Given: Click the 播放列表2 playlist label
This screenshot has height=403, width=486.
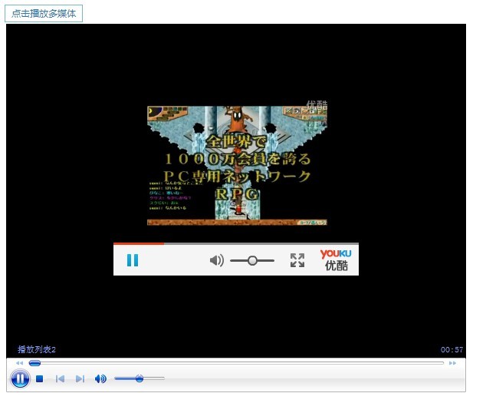Looking at the screenshot, I should (37, 350).
